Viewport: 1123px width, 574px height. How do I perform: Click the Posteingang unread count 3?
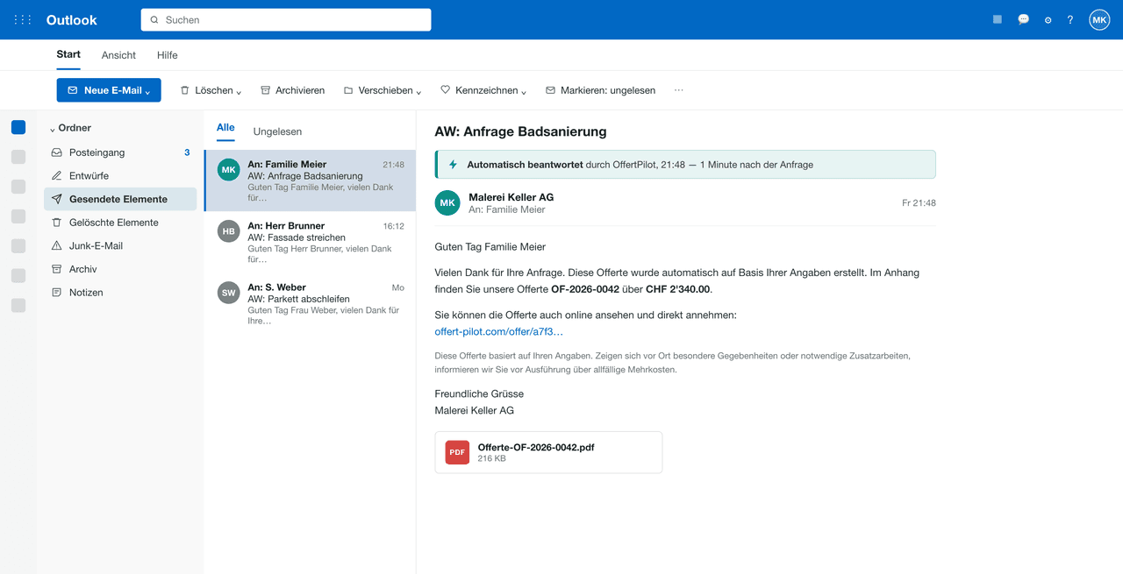187,152
